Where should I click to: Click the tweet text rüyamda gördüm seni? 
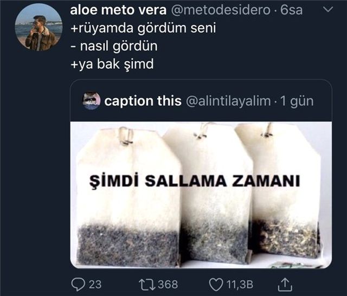(143, 28)
